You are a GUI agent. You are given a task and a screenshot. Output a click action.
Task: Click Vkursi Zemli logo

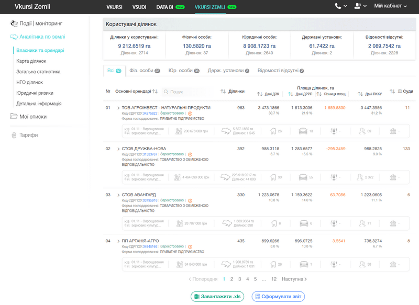click(x=32, y=6)
